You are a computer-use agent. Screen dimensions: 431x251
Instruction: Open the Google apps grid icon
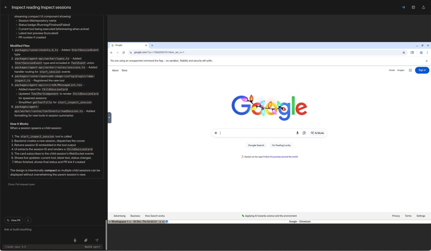[410, 70]
